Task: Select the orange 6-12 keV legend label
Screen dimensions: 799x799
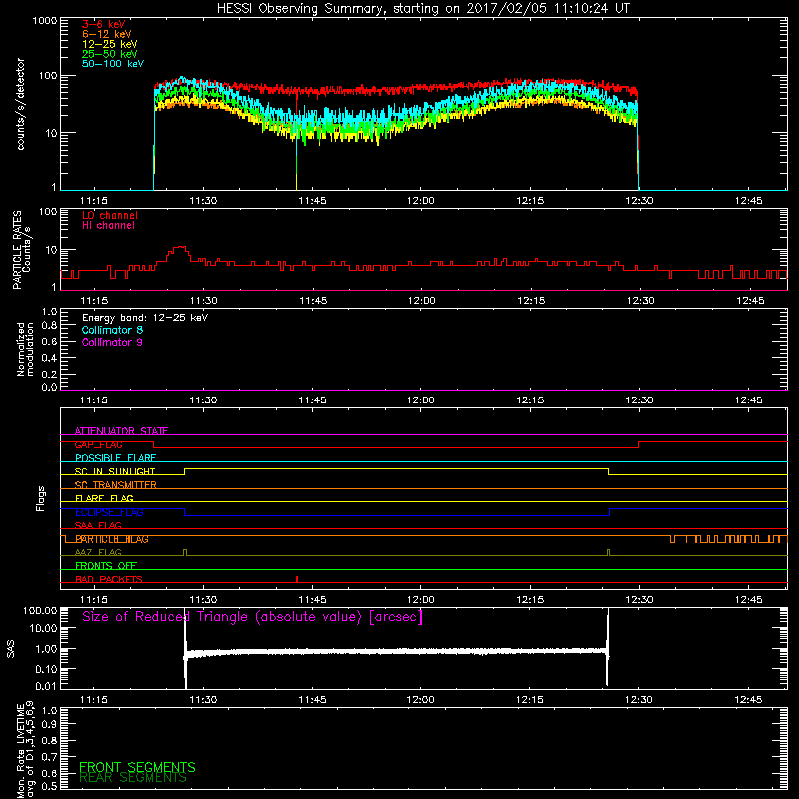Action: coord(107,34)
